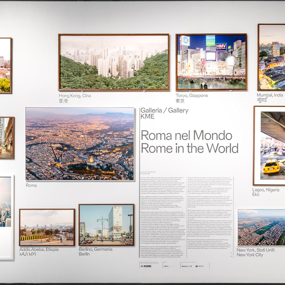
Task: Click the Hindi caption under Mumbai
Action: (262, 100)
